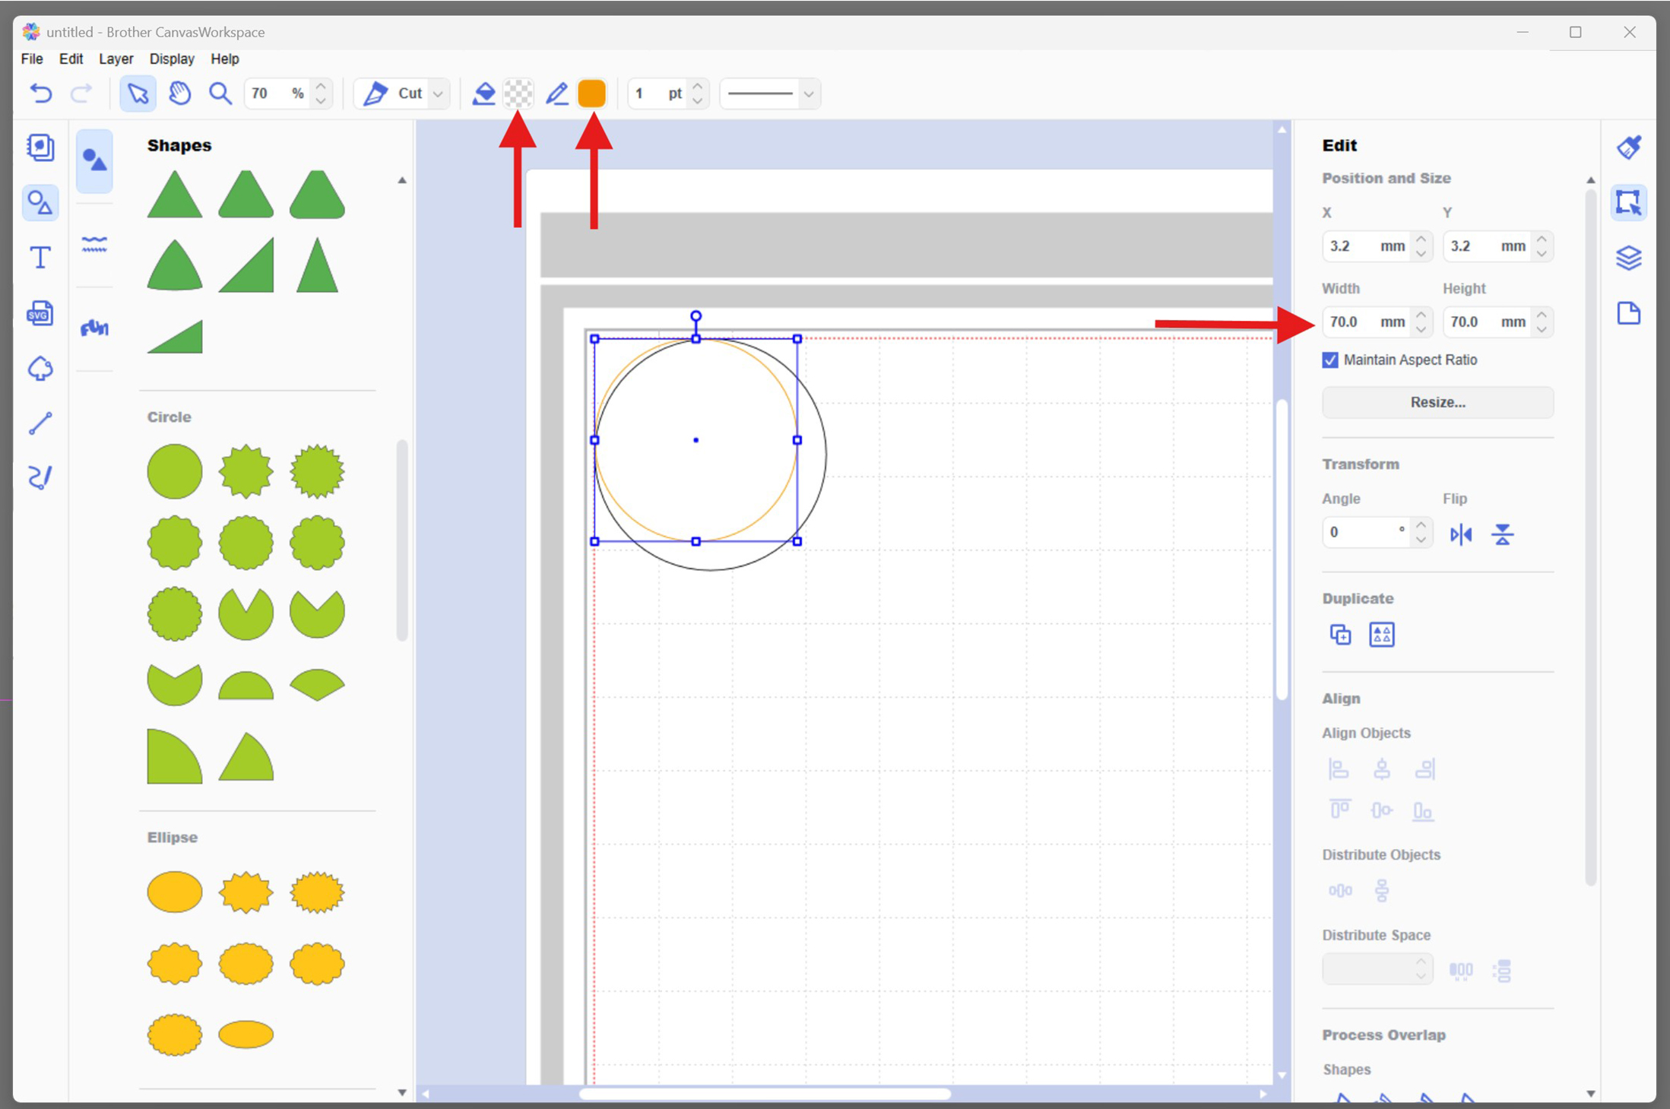Switch to basic shapes category tab
Screen dimensions: 1670x1109
click(x=94, y=160)
